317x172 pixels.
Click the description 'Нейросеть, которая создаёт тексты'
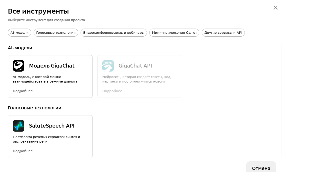point(137,79)
